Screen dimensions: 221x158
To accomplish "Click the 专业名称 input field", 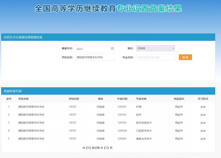I will coord(155,57).
